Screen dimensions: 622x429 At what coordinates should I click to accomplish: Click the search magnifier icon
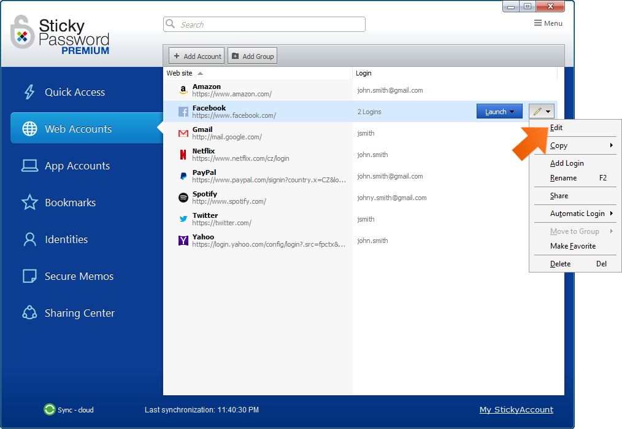(x=171, y=24)
